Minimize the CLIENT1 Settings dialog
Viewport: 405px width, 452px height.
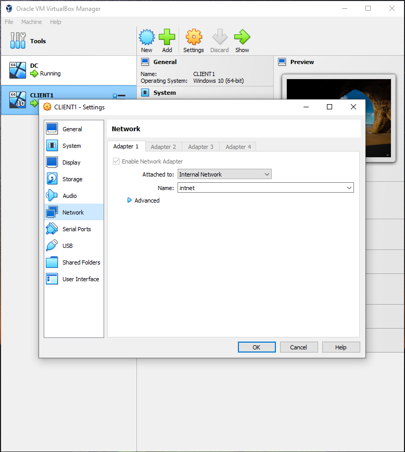(x=306, y=107)
